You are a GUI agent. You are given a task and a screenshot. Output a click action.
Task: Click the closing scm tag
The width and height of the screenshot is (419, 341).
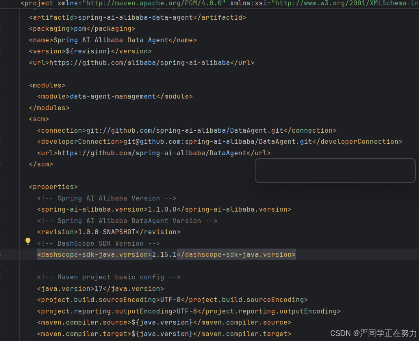41,164
